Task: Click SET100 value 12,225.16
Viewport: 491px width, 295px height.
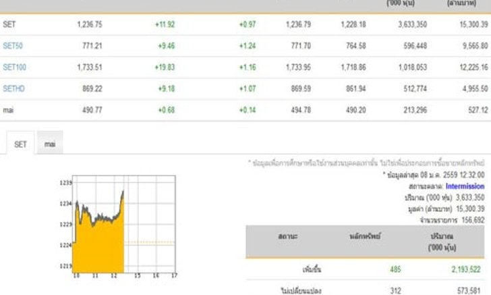Action: (473, 67)
